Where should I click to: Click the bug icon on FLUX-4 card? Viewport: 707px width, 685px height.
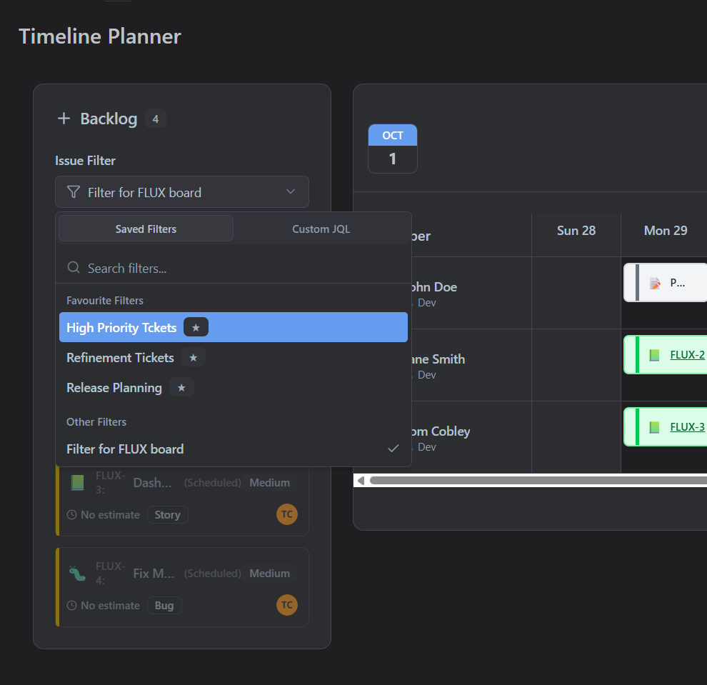coord(77,574)
